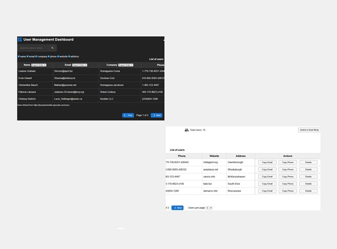Uncheck the name column checkbox
The width and height of the screenshot is (337, 249).
coord(19,56)
